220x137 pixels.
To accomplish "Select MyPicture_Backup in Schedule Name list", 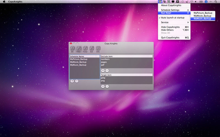I will click(85, 59).
